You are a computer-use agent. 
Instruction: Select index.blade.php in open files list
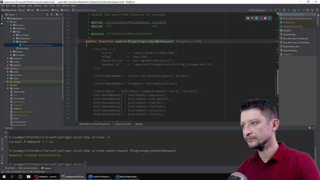click(289, 50)
